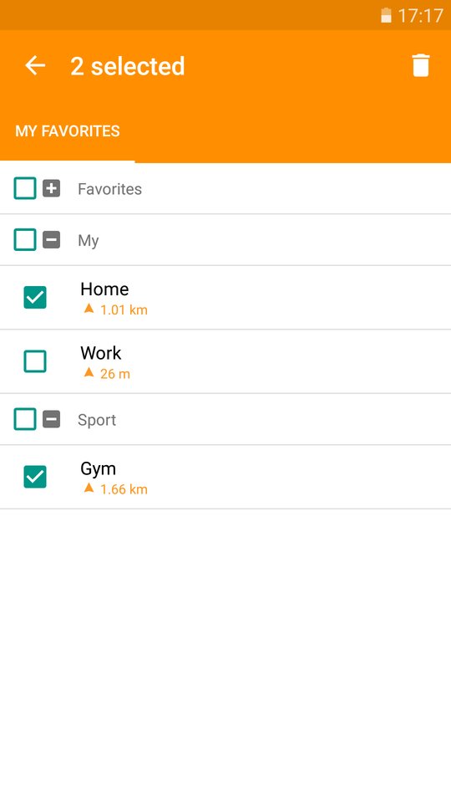451x803 pixels.
Task: Click the battery icon in status bar
Action: (386, 15)
